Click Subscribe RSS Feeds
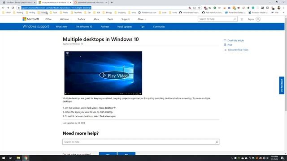This screenshot has height=161, width=287. point(238,50)
